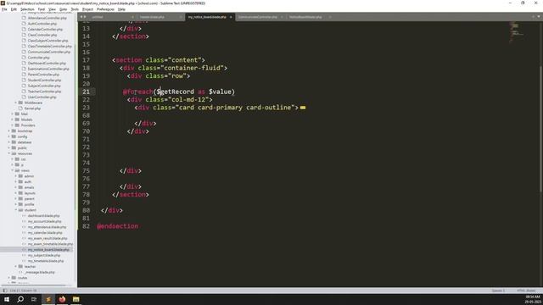Open the View menu
543x305 pixels.
(x=52, y=9)
